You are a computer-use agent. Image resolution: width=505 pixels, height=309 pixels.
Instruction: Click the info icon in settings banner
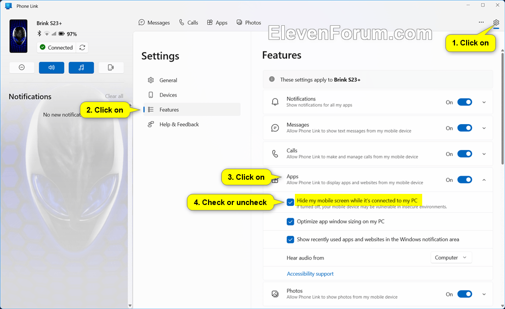[272, 79]
